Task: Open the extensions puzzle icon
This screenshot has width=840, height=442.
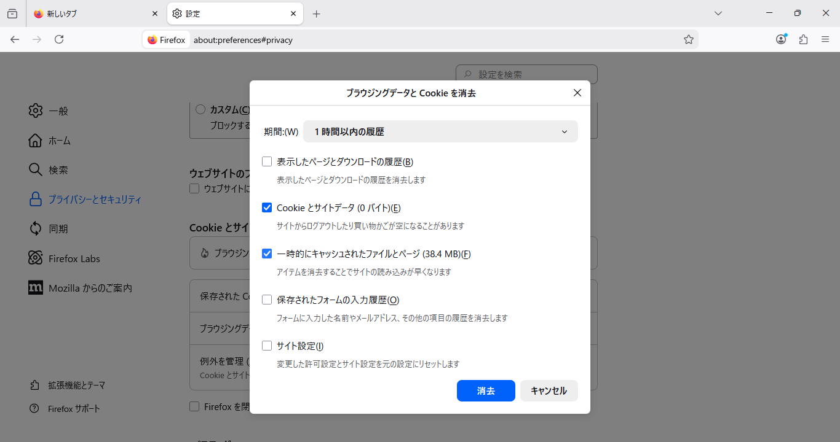Action: pos(803,39)
